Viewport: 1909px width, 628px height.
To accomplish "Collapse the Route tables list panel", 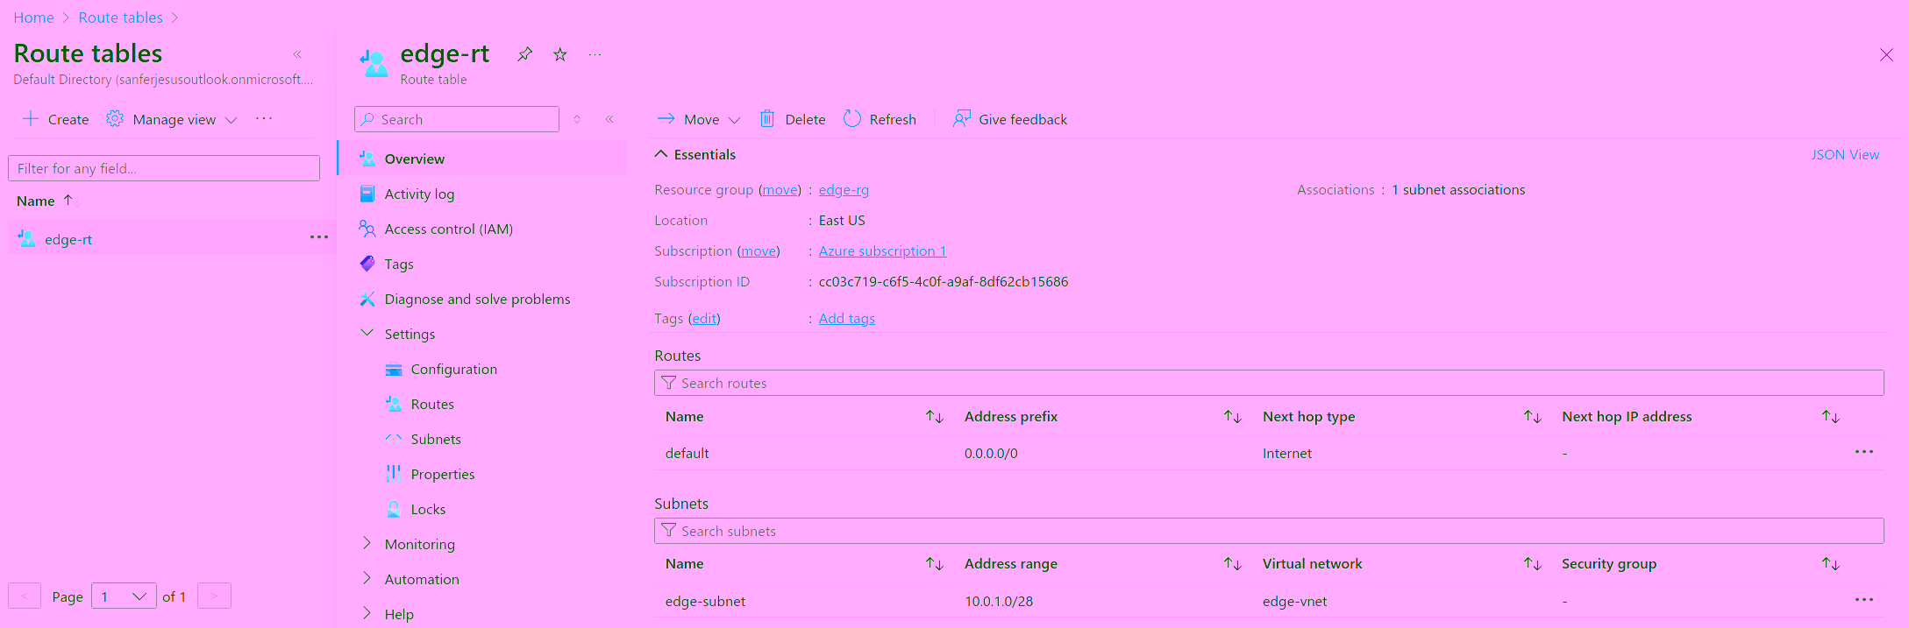I will click(297, 54).
